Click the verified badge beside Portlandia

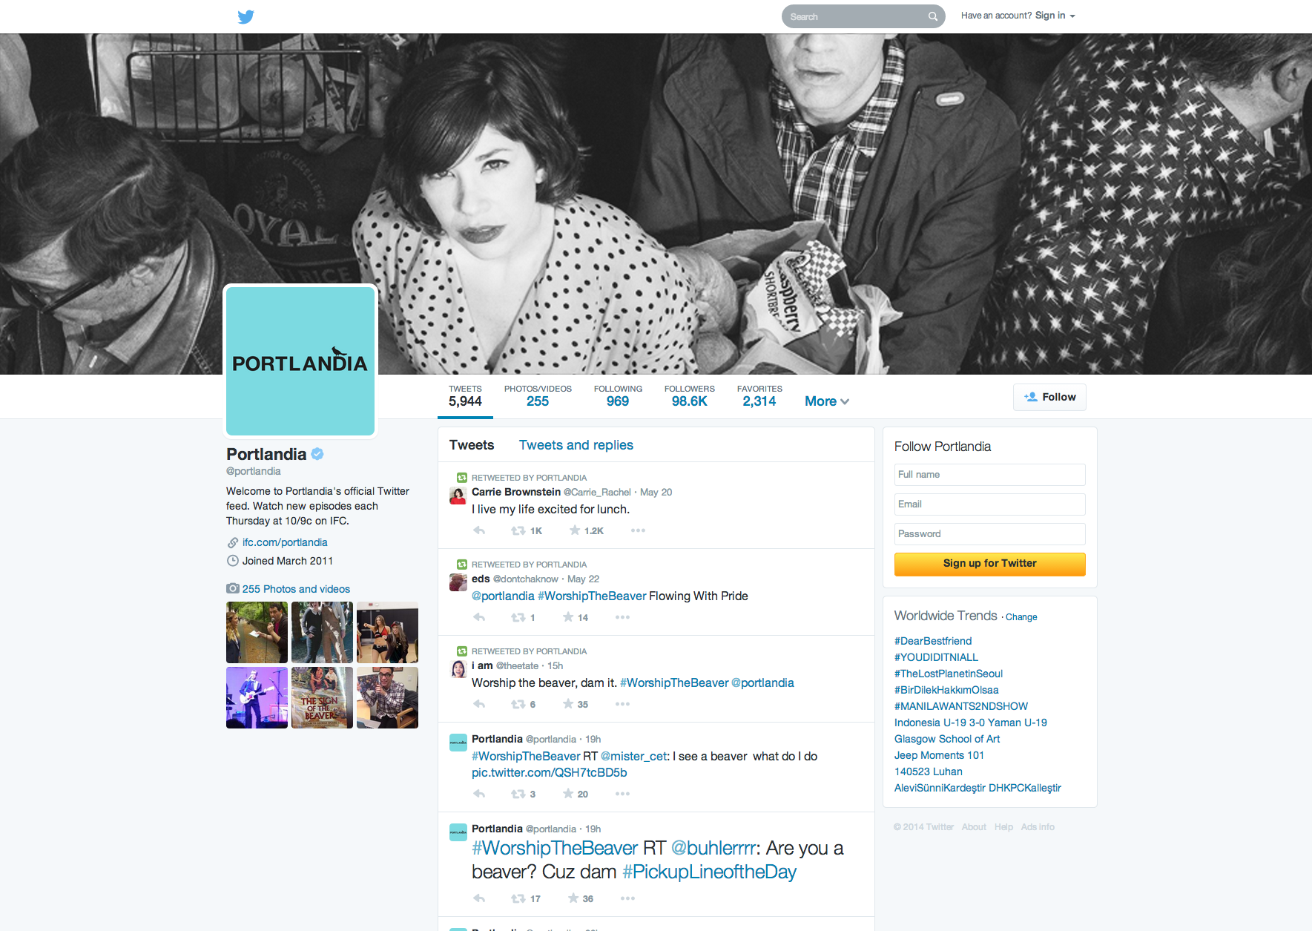point(317,454)
